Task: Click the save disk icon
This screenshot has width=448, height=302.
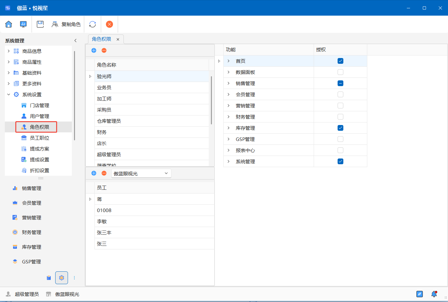Action: coord(40,24)
